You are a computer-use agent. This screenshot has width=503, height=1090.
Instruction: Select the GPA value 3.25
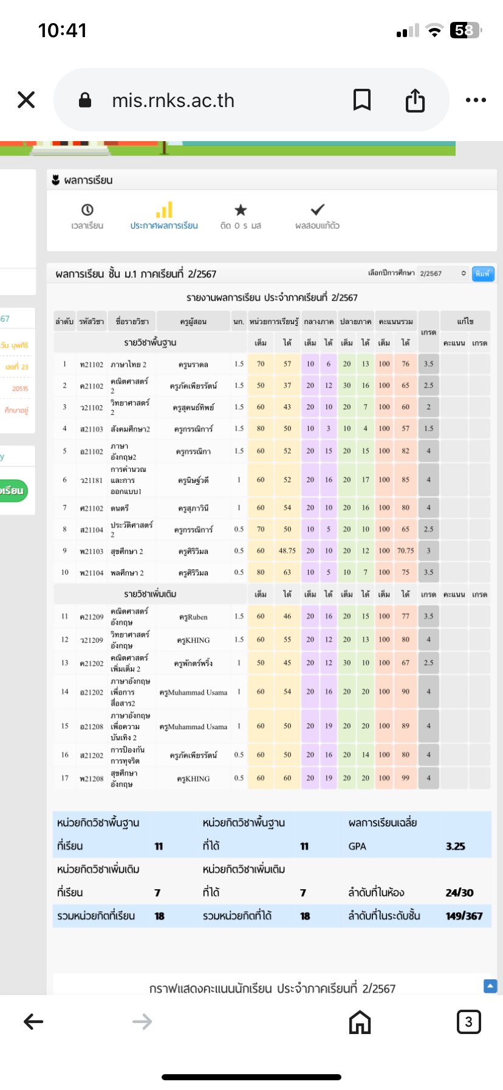456,846
